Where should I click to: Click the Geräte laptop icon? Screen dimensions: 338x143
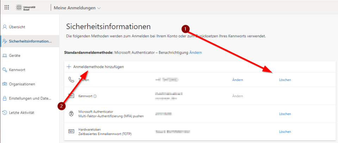point(5,56)
